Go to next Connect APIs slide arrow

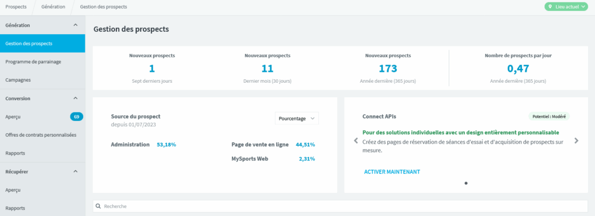(576, 141)
